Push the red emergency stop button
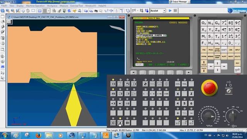The width and height of the screenshot is (247, 139). (x=209, y=88)
